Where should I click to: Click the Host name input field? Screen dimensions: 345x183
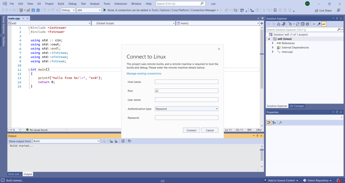coord(187,82)
